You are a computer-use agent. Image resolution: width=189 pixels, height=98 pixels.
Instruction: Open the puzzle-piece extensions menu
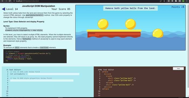pyautogui.click(x=176, y=1)
